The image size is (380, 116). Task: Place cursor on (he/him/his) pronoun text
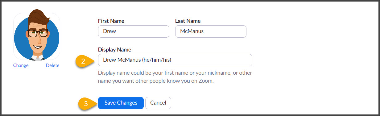tap(156, 60)
